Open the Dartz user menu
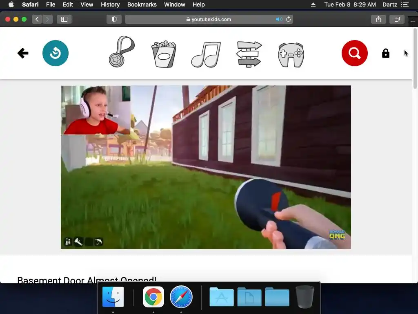 tap(390, 4)
